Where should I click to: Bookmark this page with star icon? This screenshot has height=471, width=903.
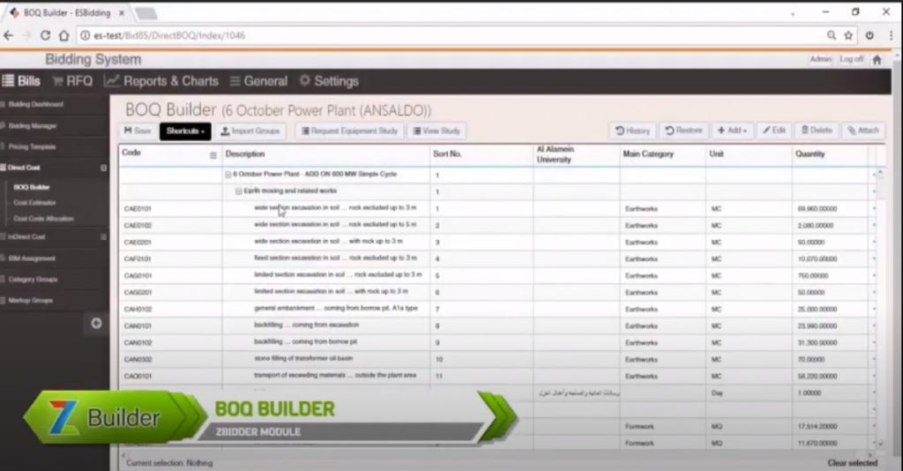coord(848,35)
